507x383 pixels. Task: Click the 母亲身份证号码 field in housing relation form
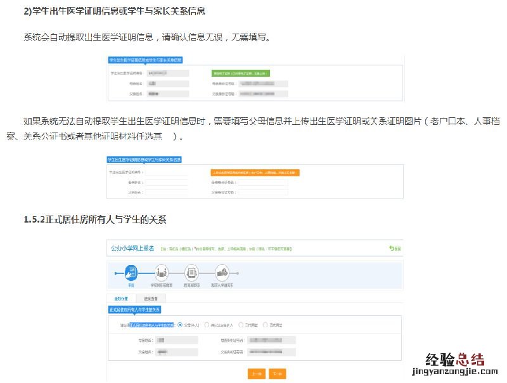tap(272, 340)
